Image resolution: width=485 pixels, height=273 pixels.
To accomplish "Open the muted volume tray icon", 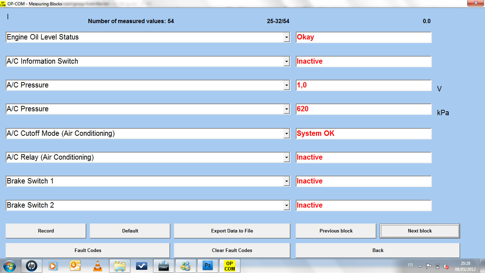I will coord(446,266).
